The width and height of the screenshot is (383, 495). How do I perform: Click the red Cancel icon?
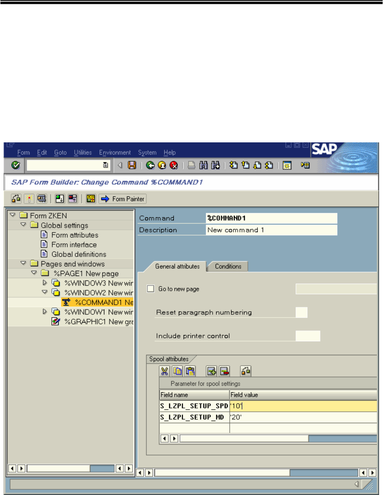pyautogui.click(x=174, y=165)
